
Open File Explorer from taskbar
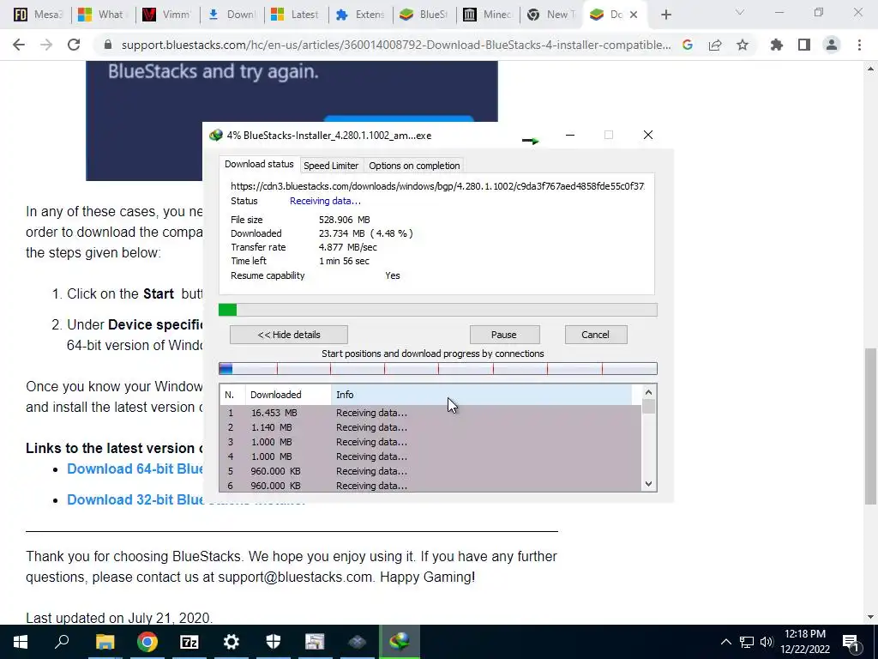(105, 642)
